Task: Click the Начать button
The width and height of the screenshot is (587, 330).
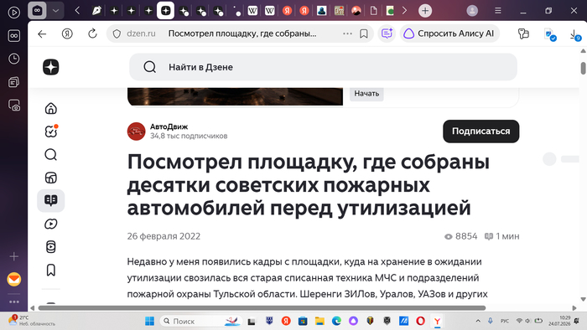Action: point(366,94)
